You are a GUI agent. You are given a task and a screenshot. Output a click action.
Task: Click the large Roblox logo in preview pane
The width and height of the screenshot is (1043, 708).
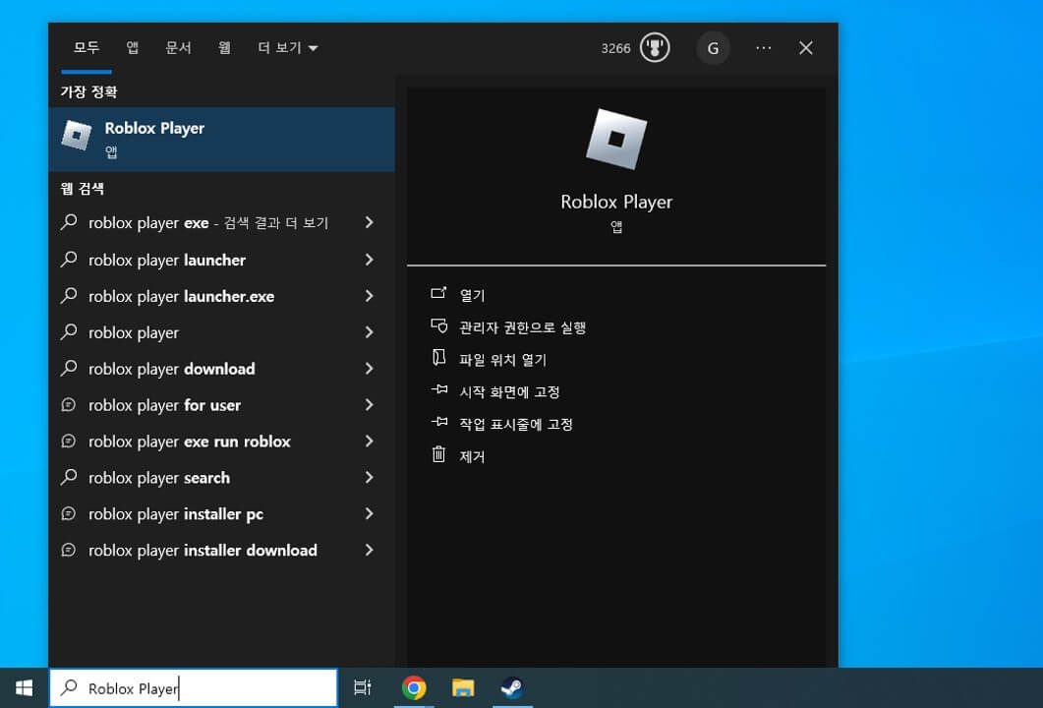point(616,139)
